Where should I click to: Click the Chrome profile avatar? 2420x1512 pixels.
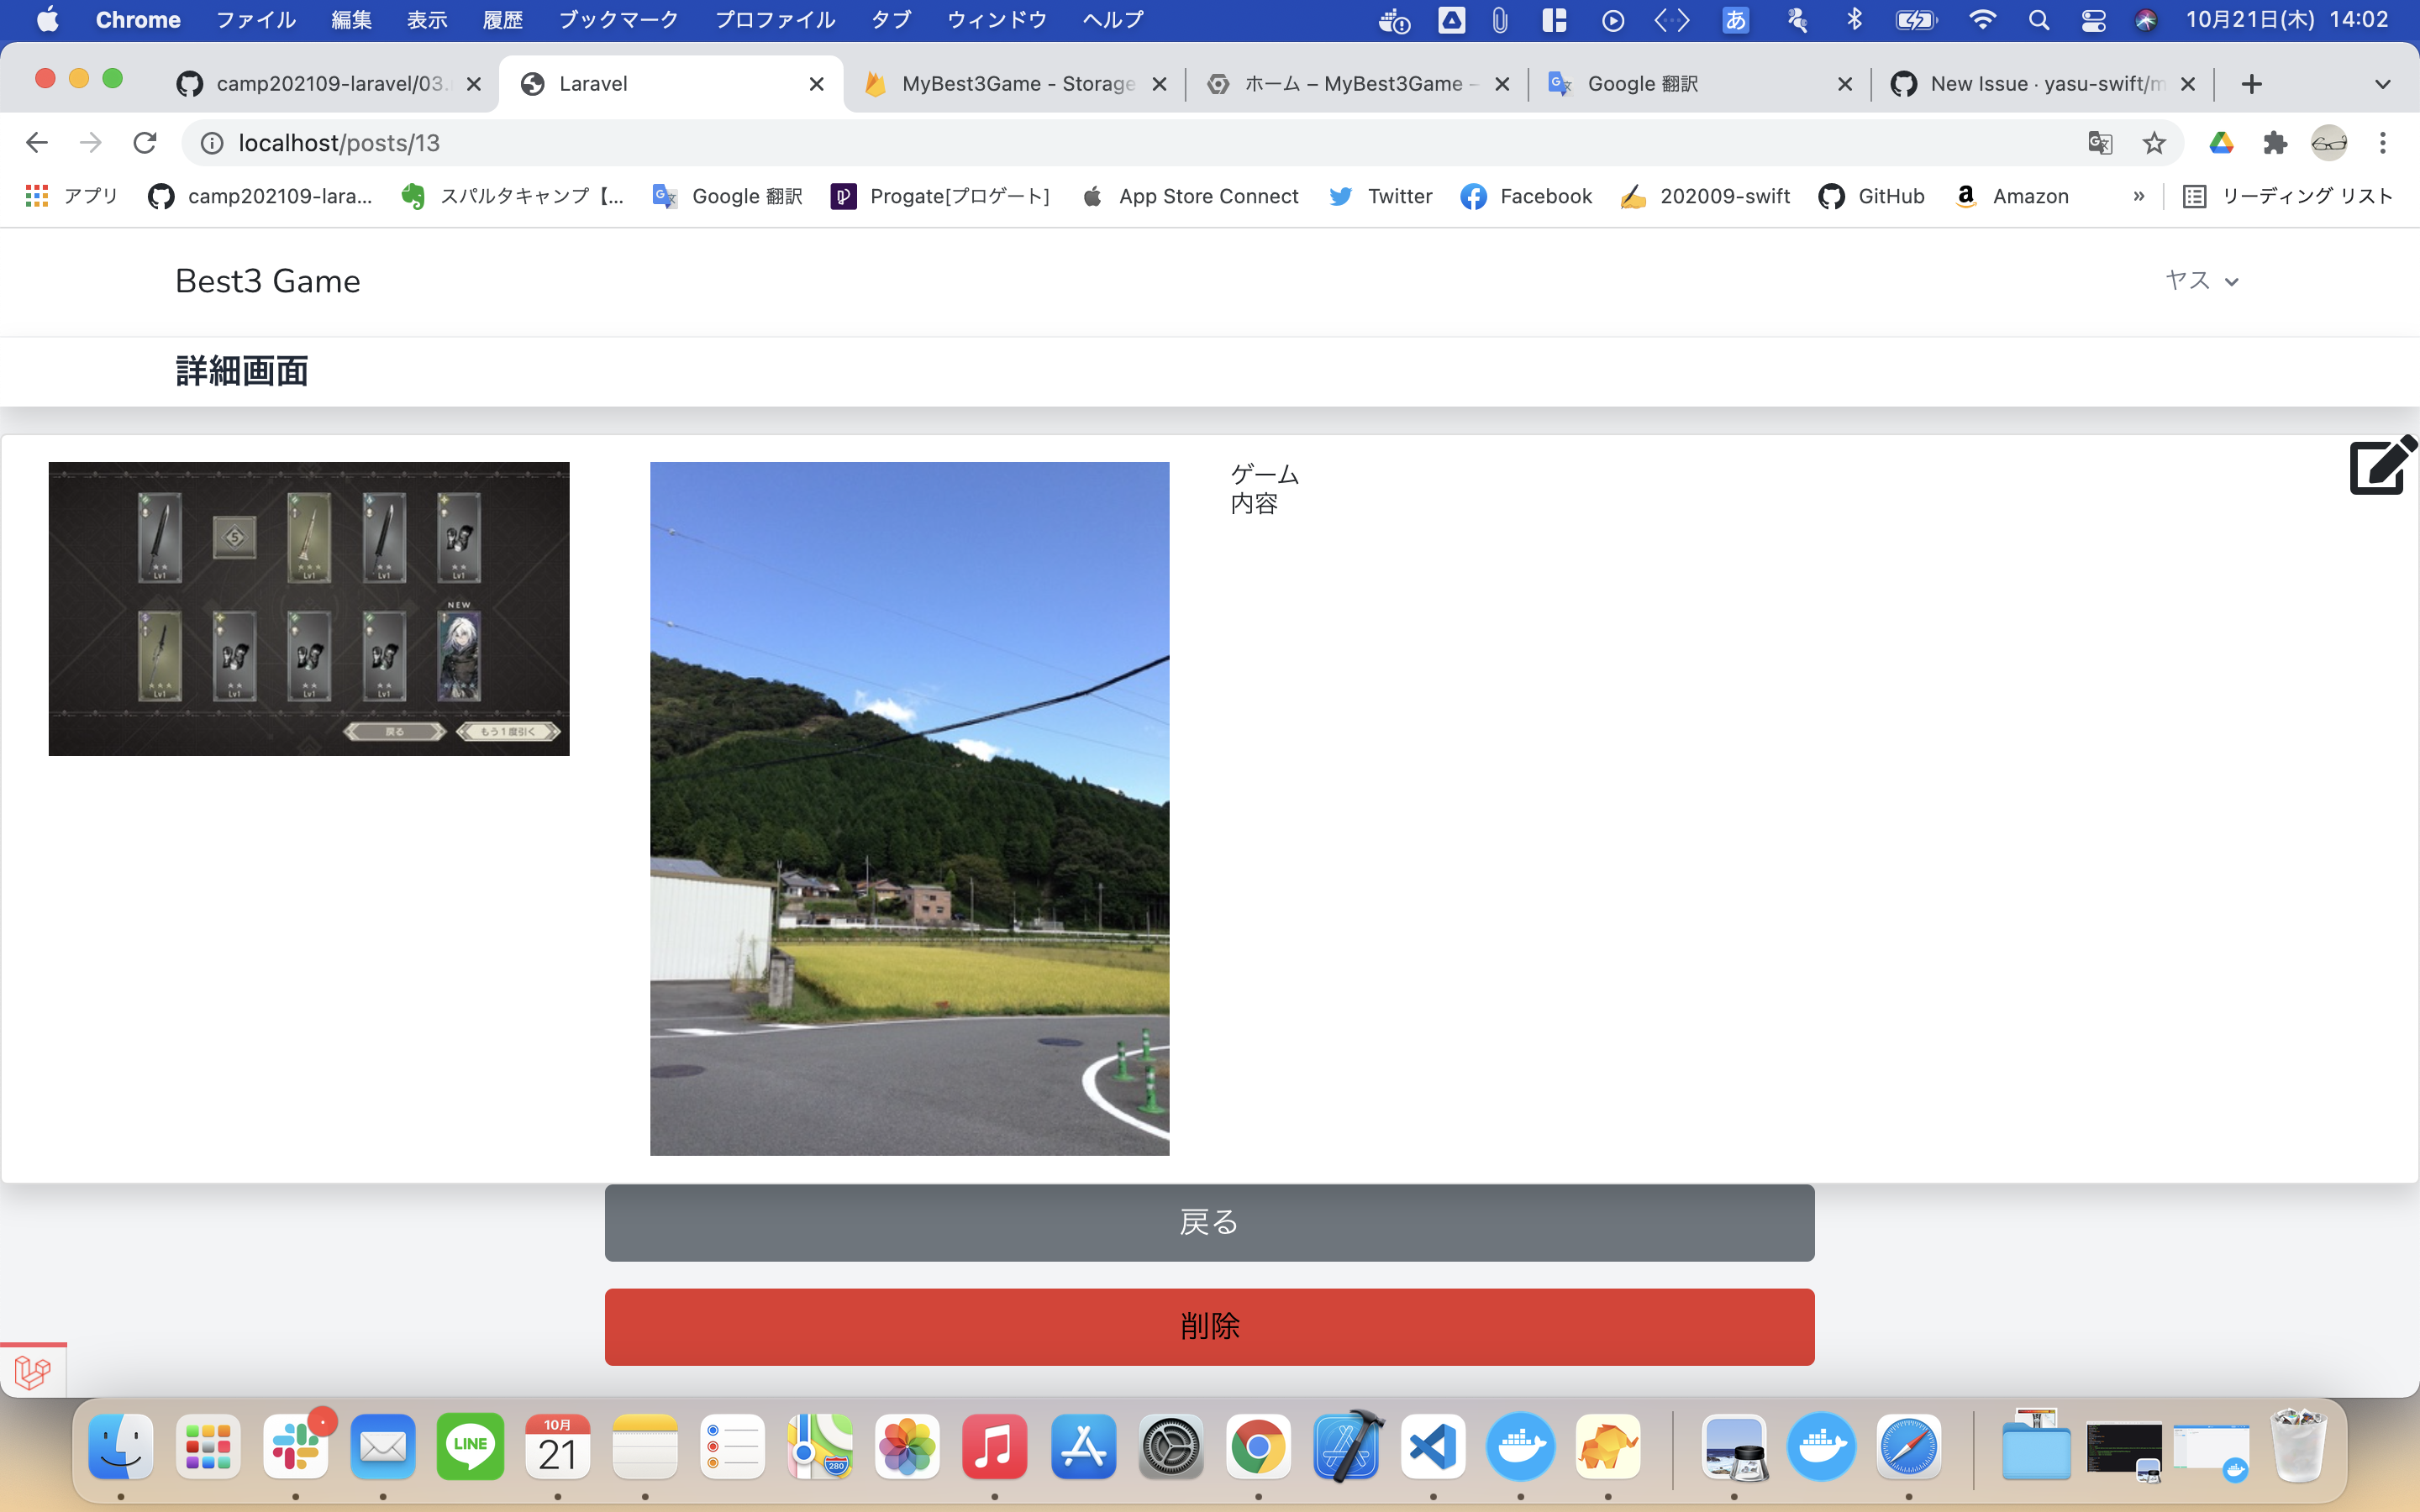pyautogui.click(x=2329, y=143)
